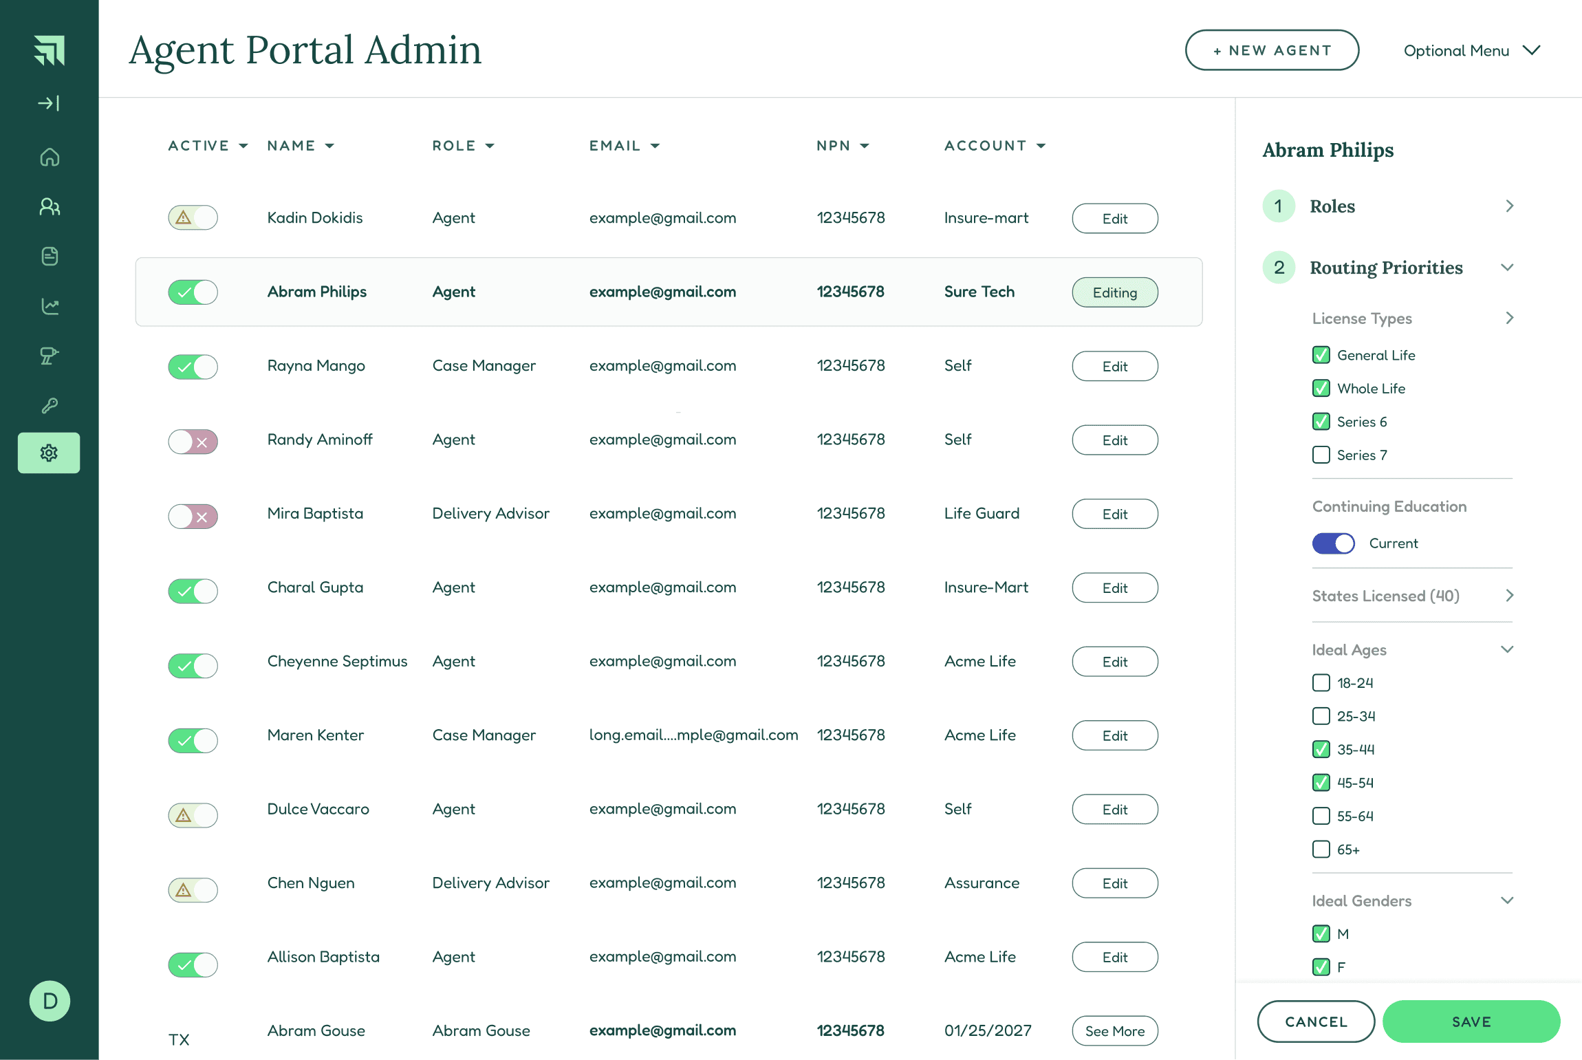Screen dimensions: 1582x1060
Task: Select the settings gear icon in sidebar
Action: 49,453
